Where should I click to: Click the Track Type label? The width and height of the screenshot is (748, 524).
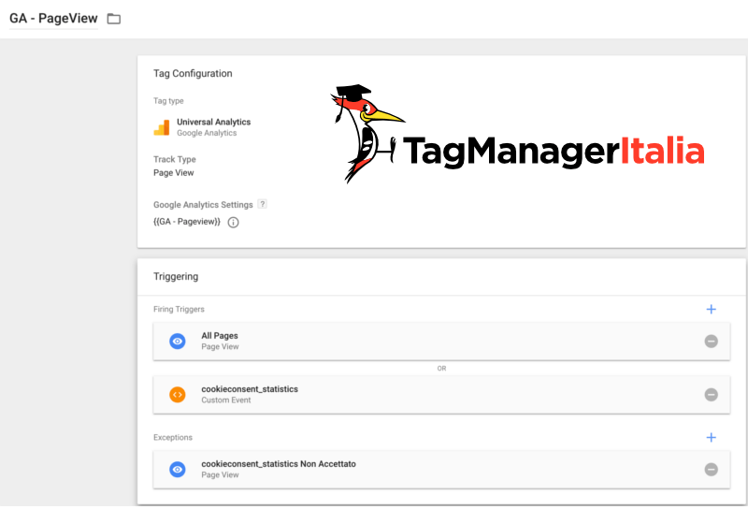(x=175, y=159)
